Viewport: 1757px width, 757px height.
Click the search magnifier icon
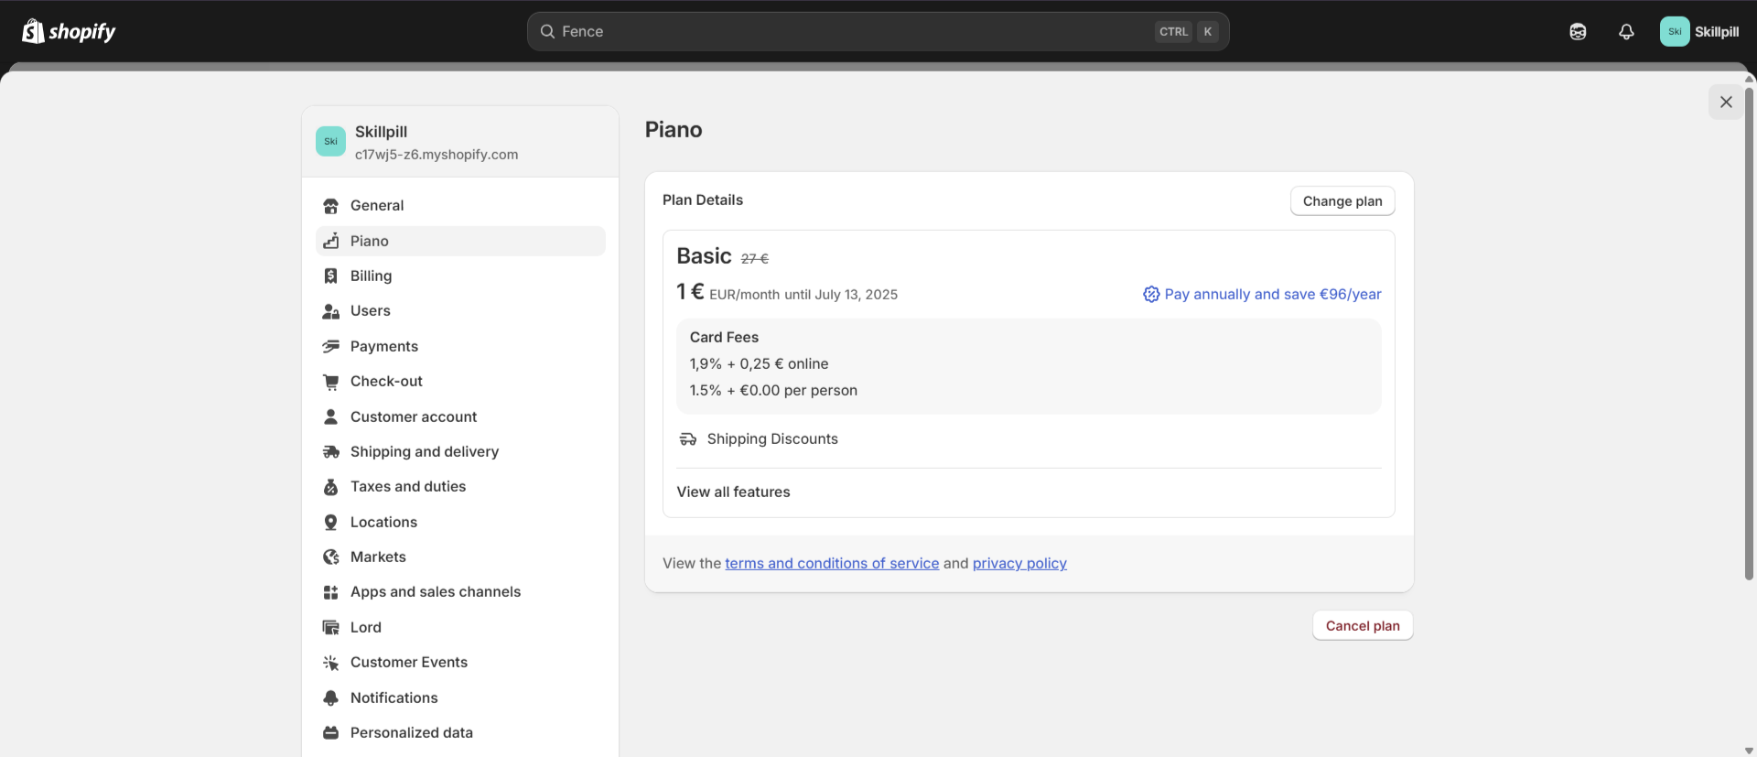(547, 31)
